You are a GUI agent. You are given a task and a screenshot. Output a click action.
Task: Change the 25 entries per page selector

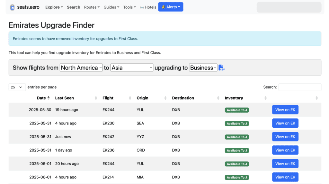[17, 87]
